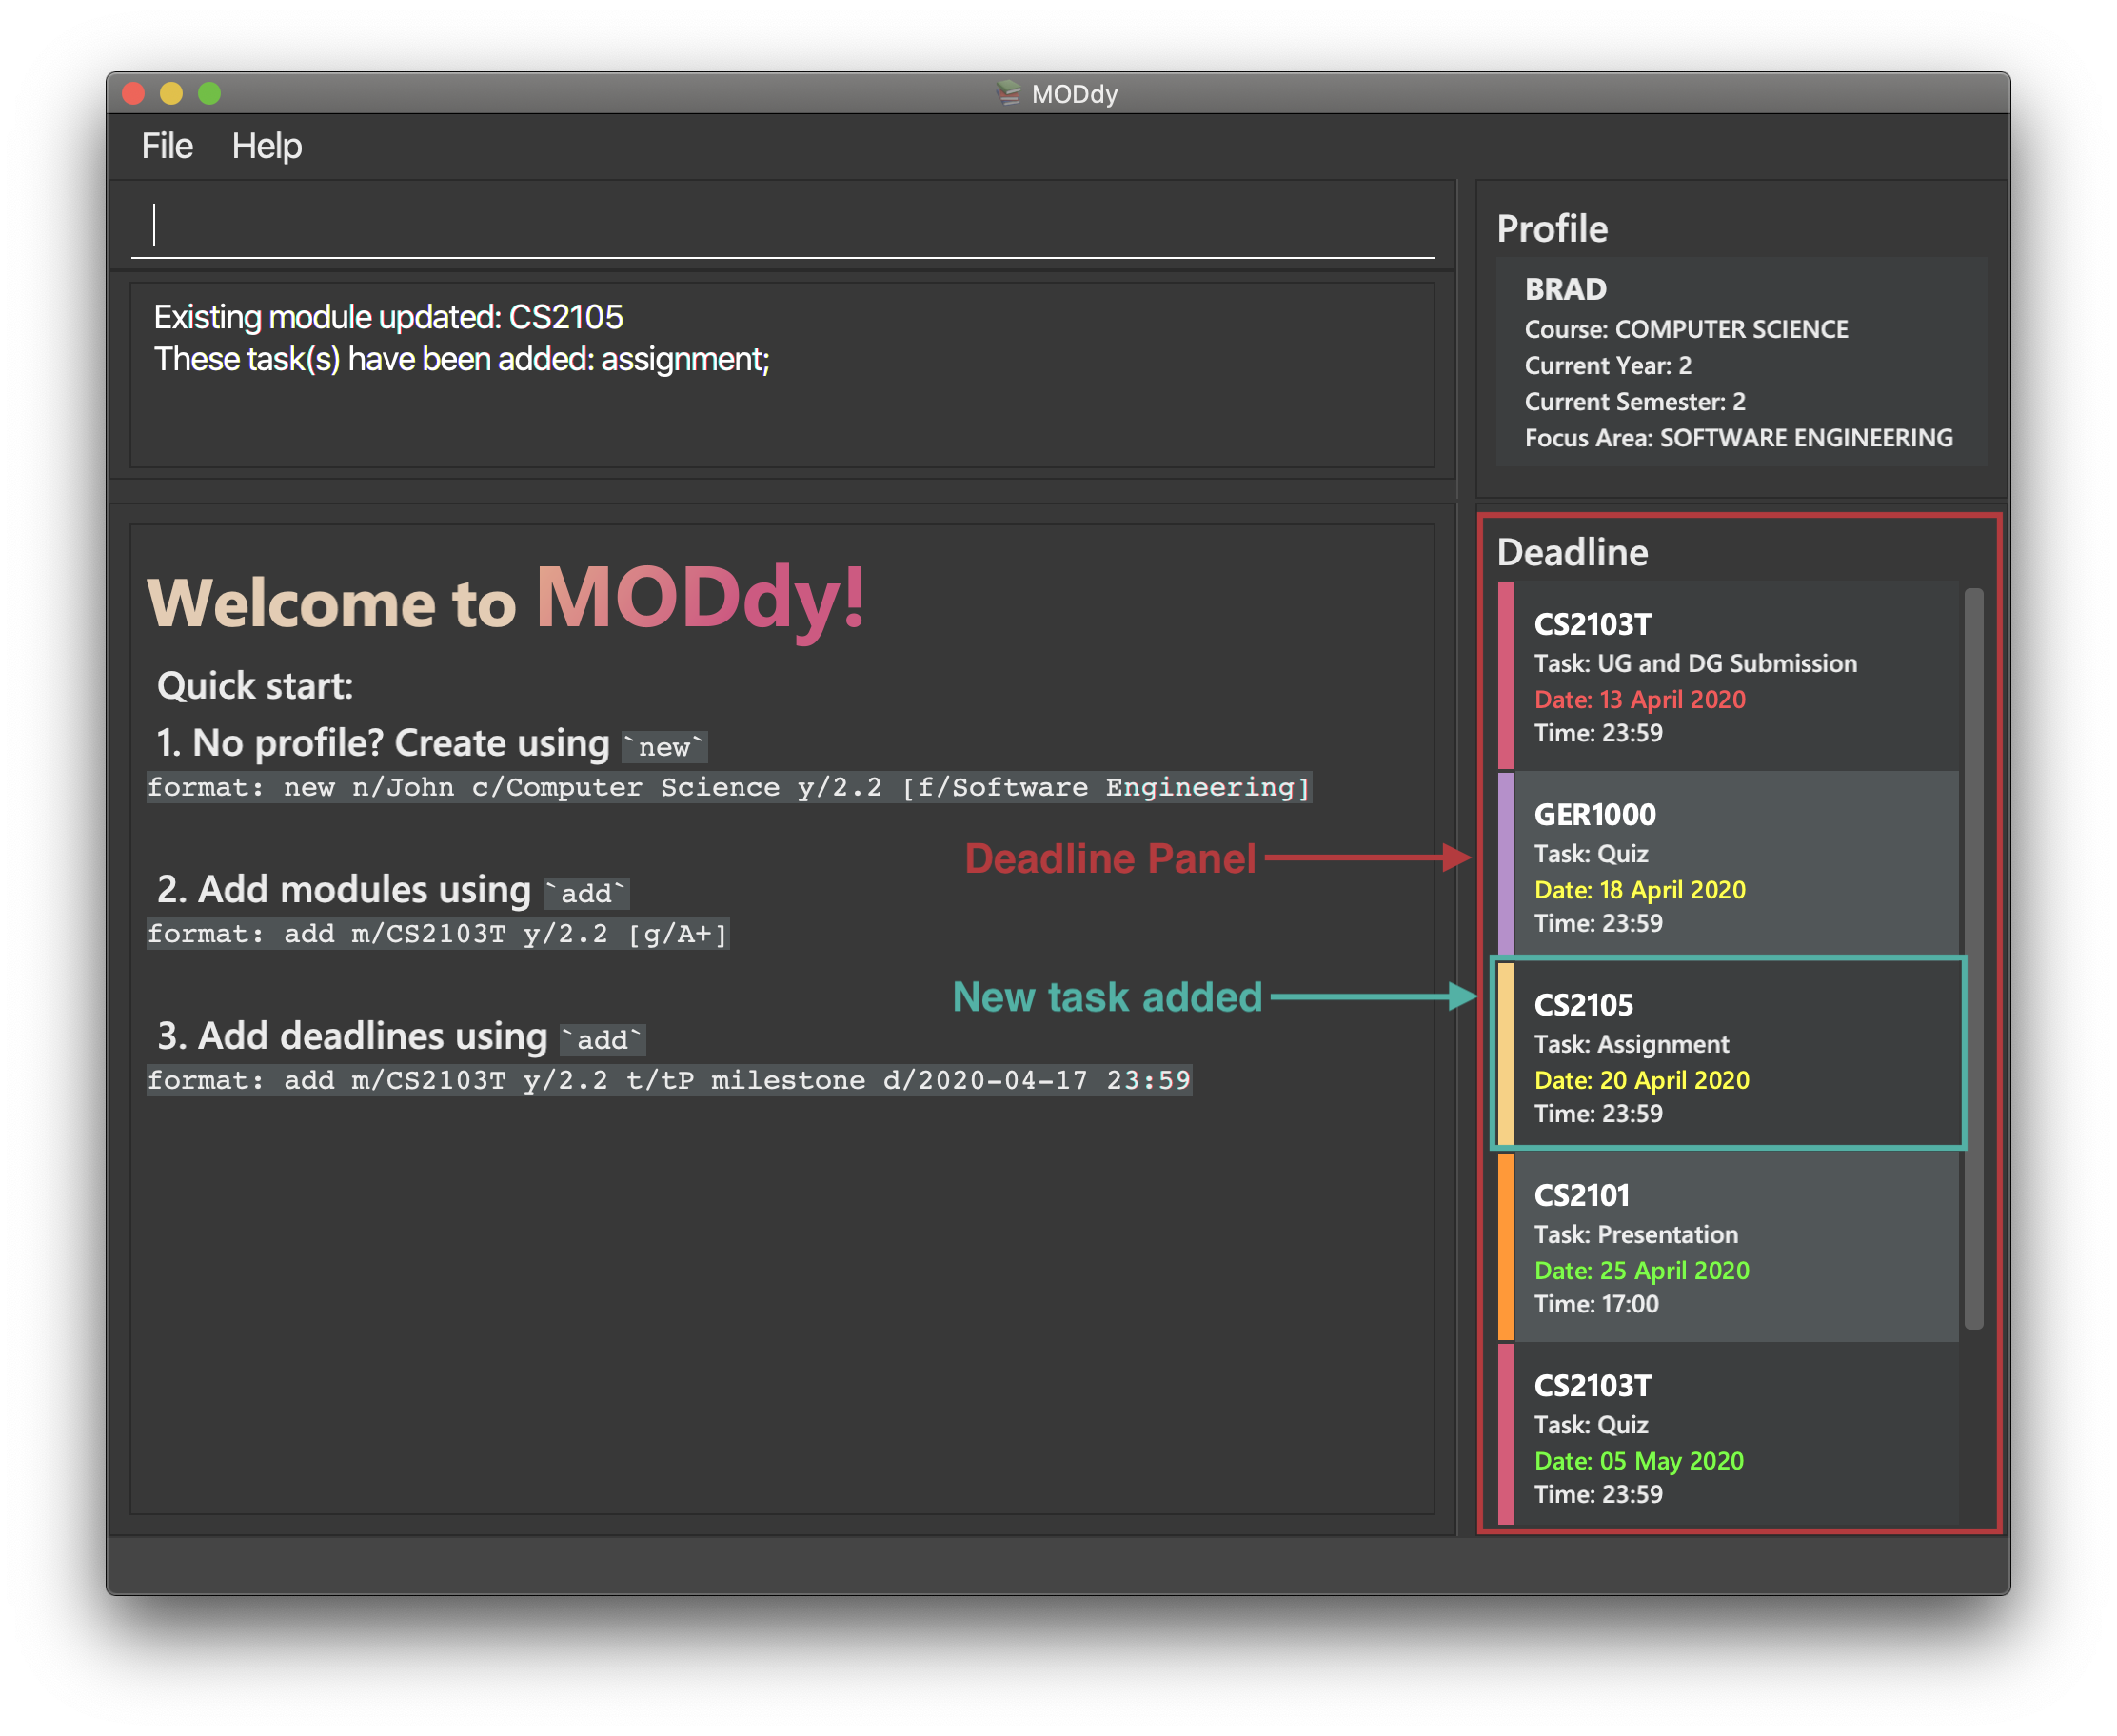Image resolution: width=2117 pixels, height=1736 pixels.
Task: Click the 'tP milestone' add deadline format line
Action: [669, 1080]
